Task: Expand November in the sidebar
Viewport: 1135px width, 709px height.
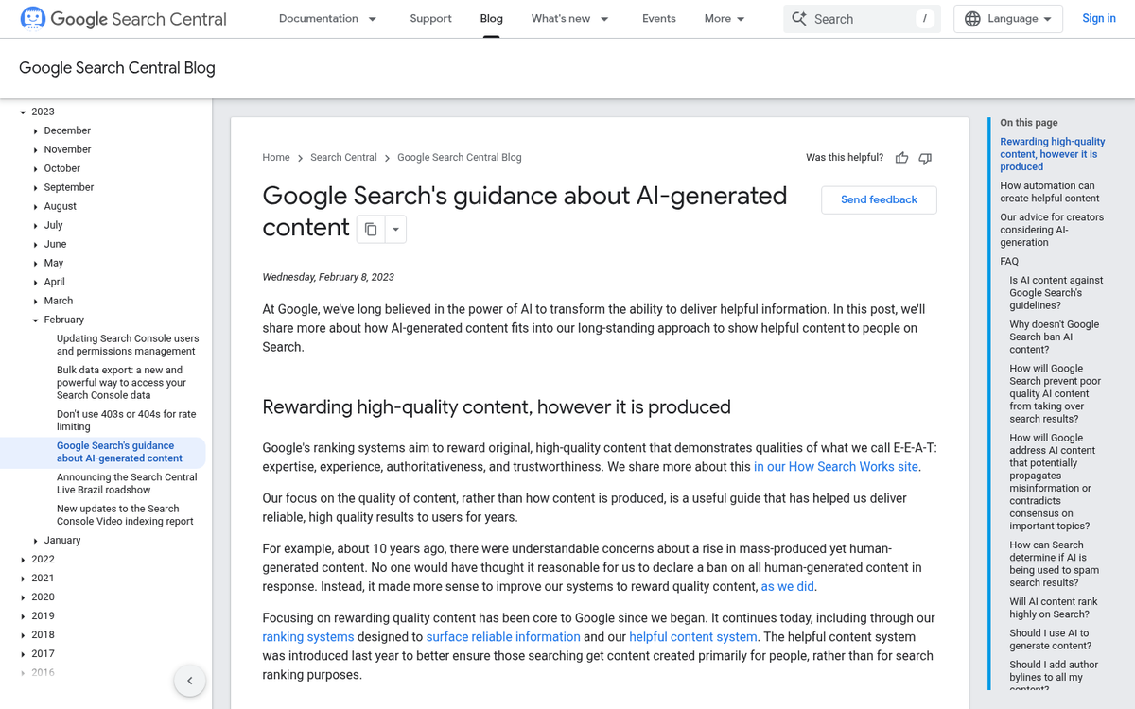Action: [x=35, y=149]
